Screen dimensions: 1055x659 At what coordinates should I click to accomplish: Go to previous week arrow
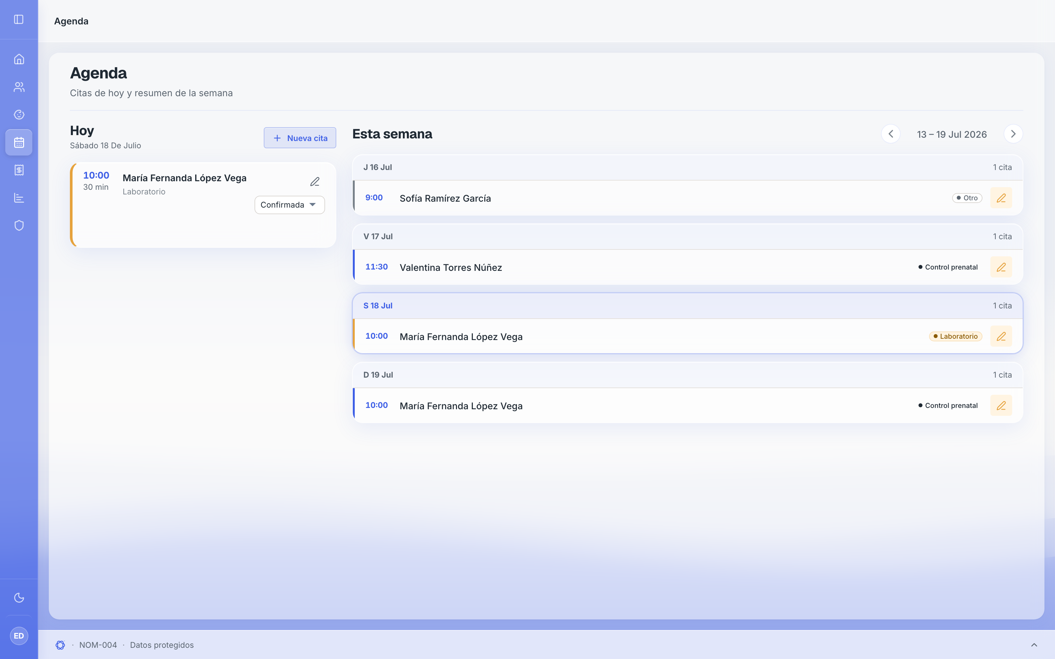pyautogui.click(x=890, y=134)
